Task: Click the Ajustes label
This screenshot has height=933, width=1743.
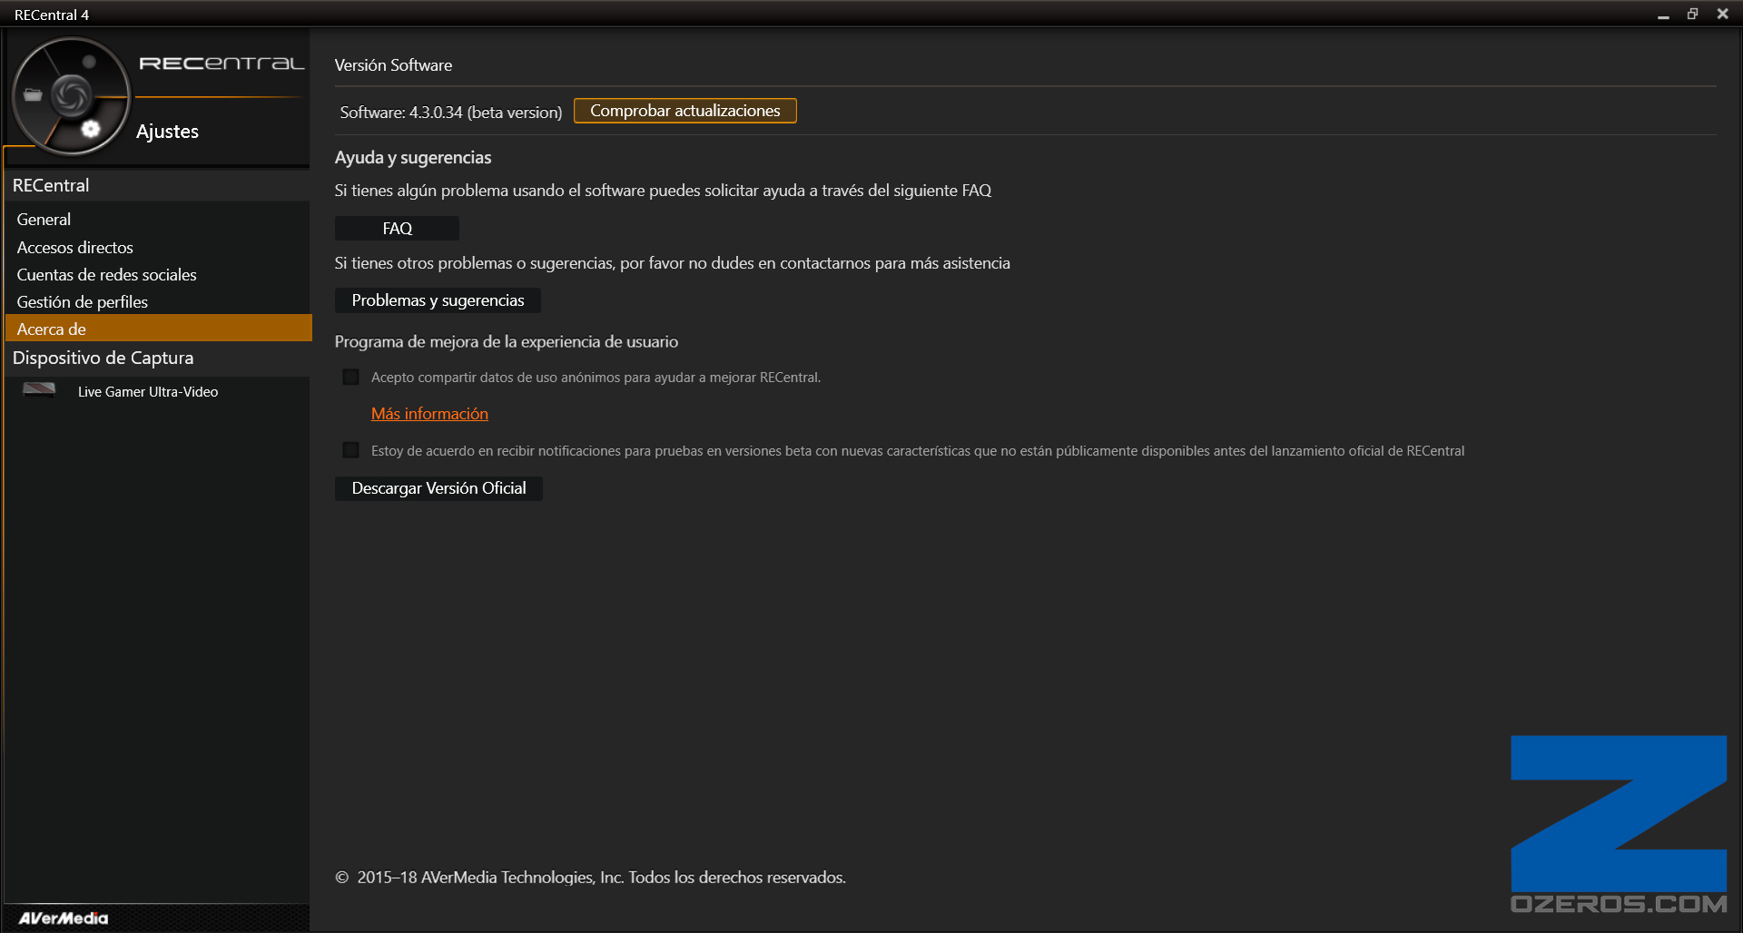Action: click(167, 132)
